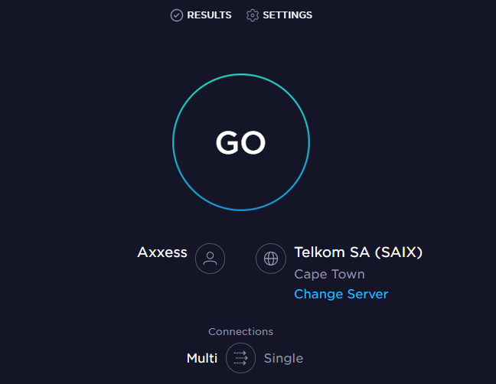This screenshot has width=496, height=384.
Task: Click the SAIX text in server name
Action: 399,252
